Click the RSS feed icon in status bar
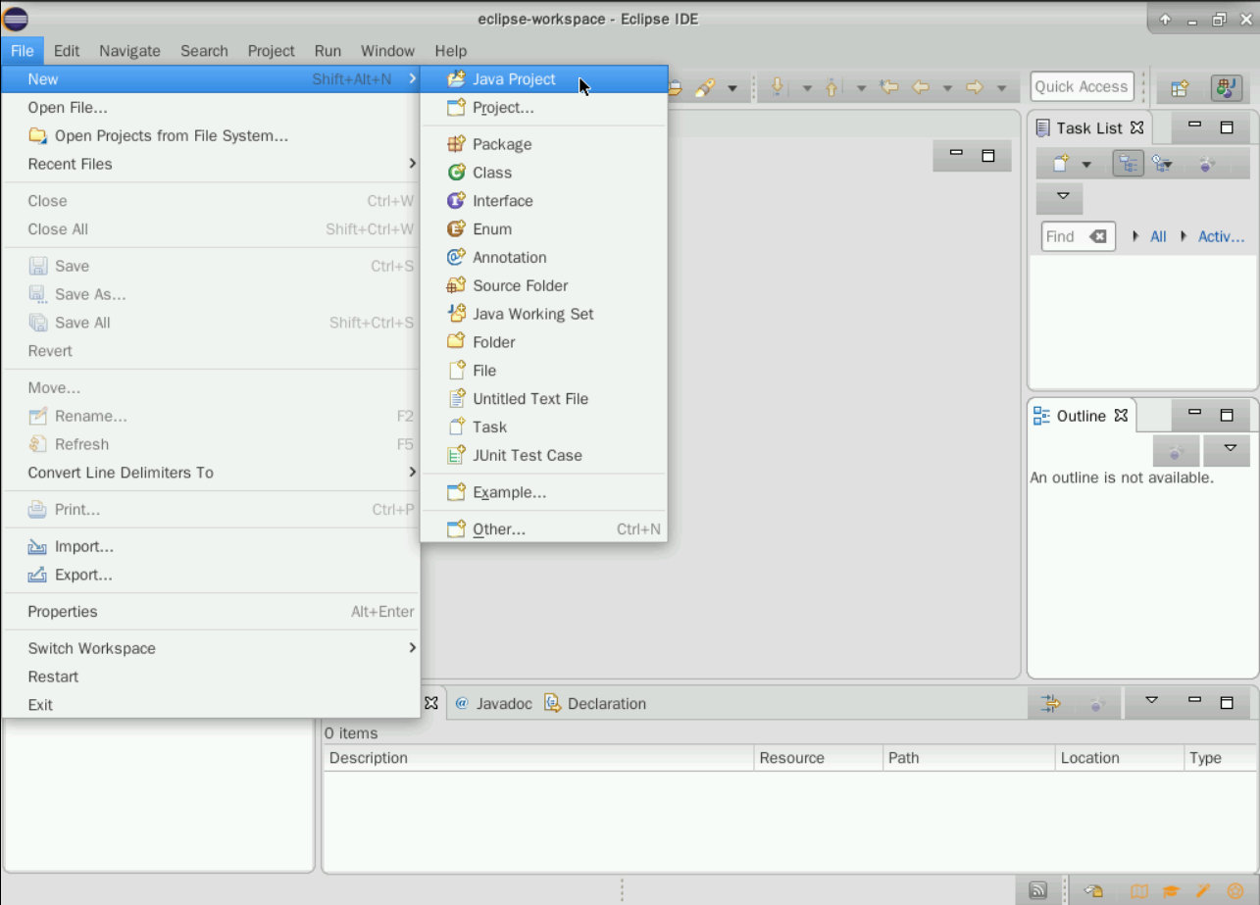 1037,890
